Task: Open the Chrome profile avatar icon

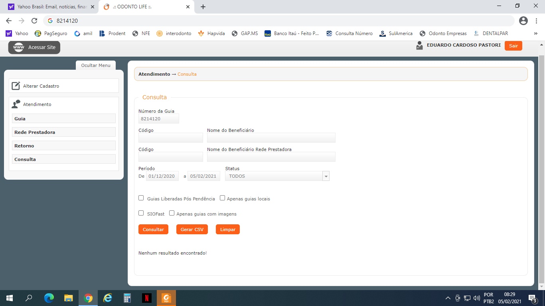Action: [523, 21]
